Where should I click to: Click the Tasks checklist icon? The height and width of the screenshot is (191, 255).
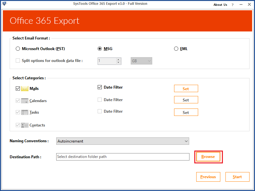25,112
